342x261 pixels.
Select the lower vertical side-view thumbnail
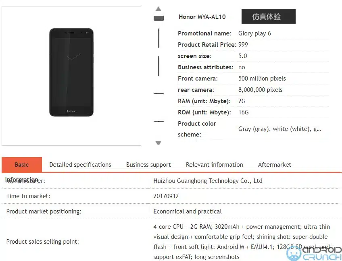tap(159, 66)
